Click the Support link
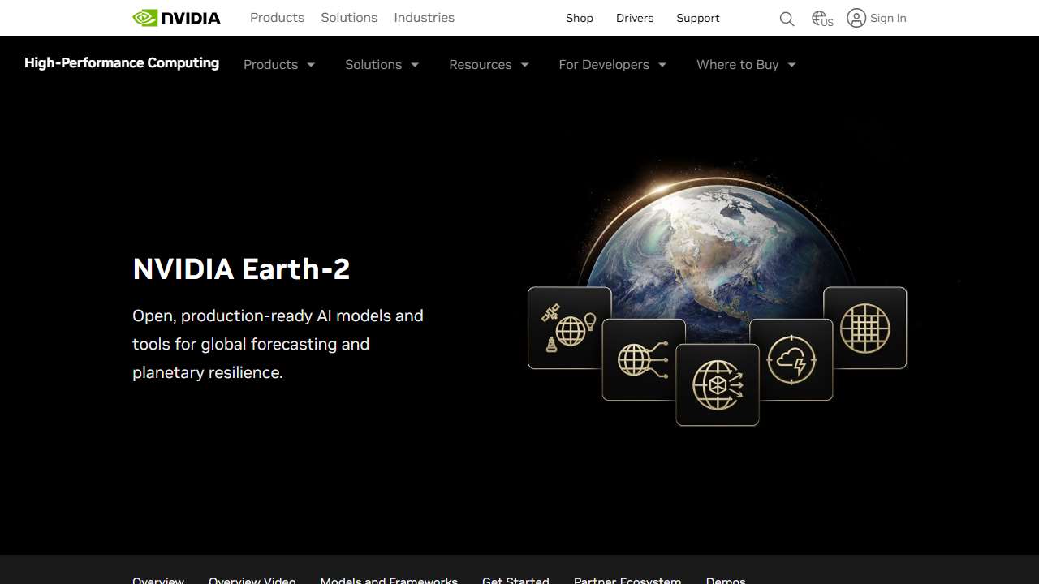The height and width of the screenshot is (584, 1039). (697, 18)
